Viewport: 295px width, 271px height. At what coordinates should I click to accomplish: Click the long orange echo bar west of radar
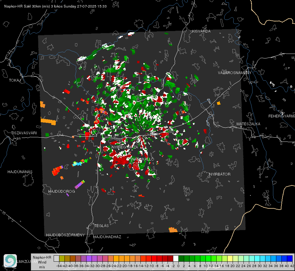pos(48,121)
